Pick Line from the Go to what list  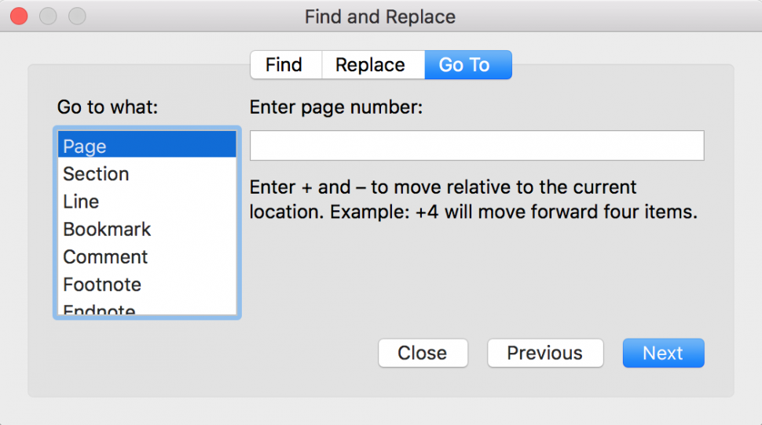(147, 202)
